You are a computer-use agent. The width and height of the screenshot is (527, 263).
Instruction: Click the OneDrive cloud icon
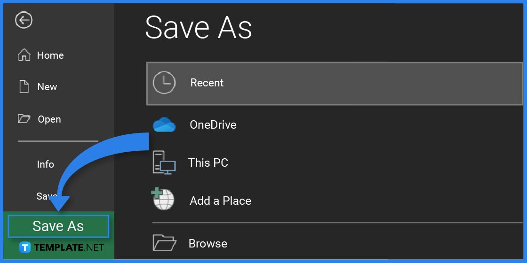coord(164,125)
